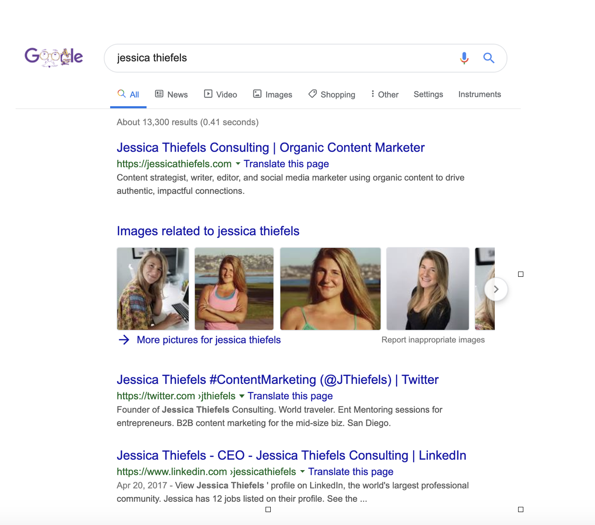
Task: Click Translate this page for Twitter result
Action: pos(290,396)
